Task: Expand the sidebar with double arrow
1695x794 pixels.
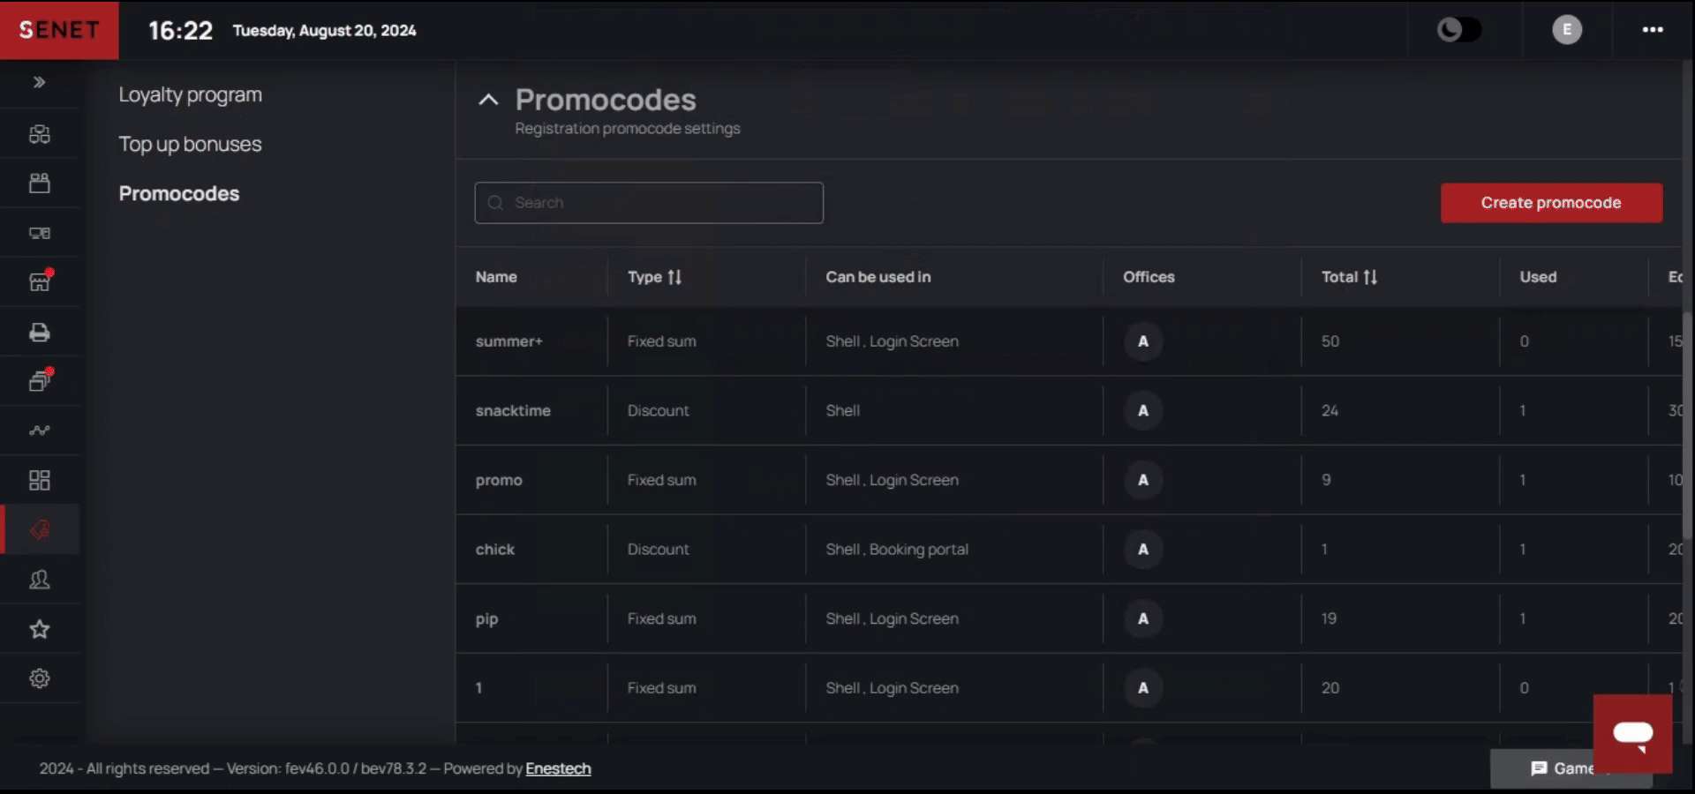Action: point(40,82)
